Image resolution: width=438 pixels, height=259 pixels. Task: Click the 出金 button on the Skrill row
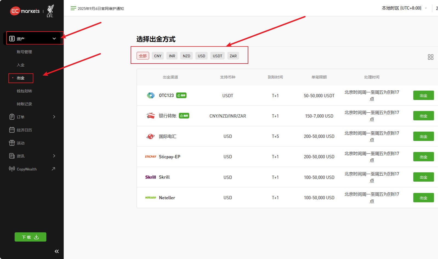[423, 177]
